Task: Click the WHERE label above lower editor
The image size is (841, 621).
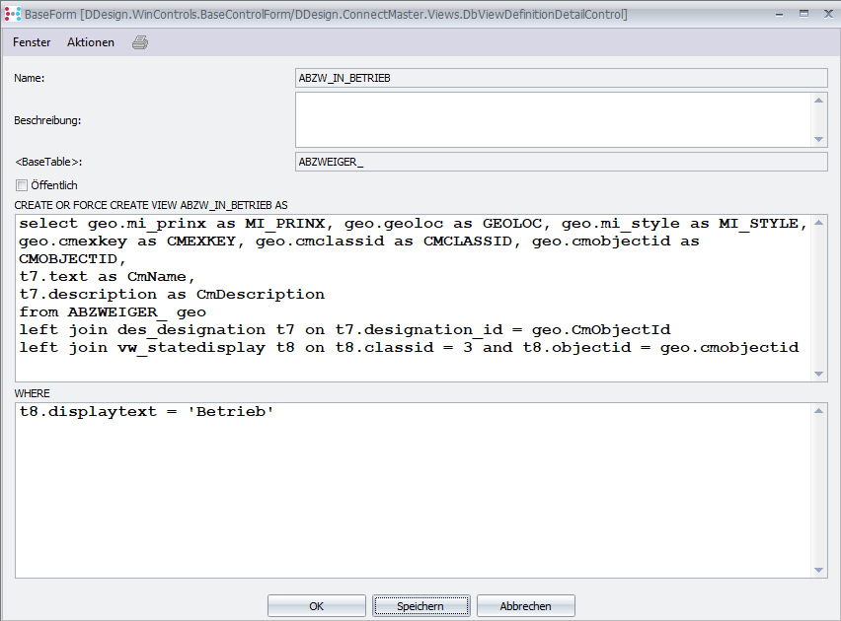Action: 33,393
